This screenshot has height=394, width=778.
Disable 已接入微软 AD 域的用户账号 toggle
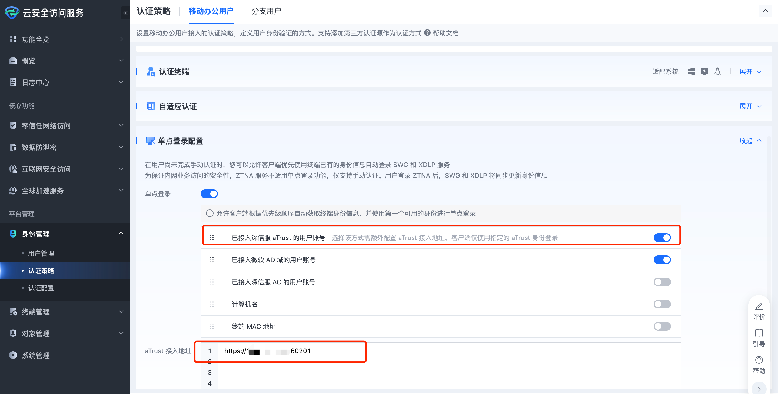coord(662,260)
